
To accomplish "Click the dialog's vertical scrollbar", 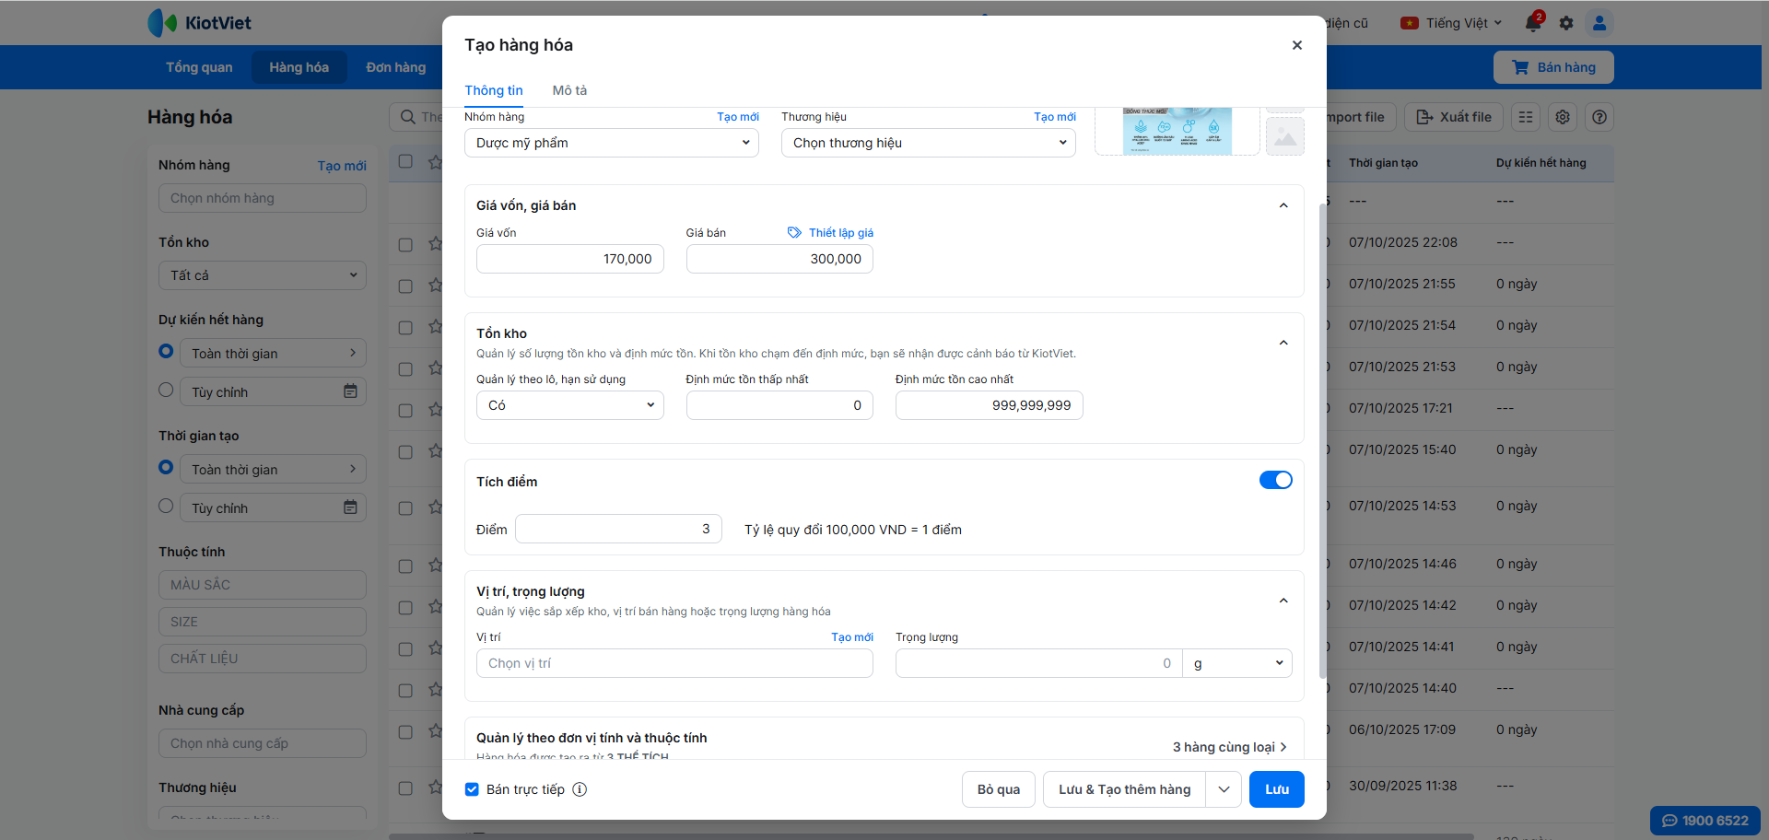I will coord(1323,442).
